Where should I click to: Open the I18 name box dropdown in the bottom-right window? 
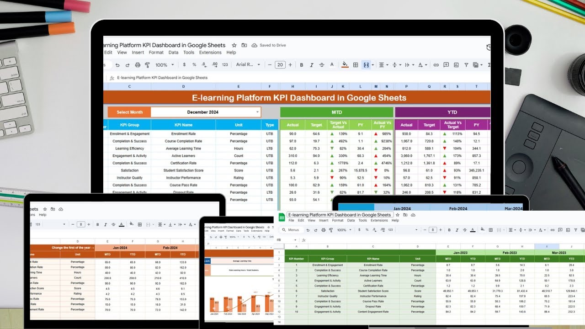[295, 240]
